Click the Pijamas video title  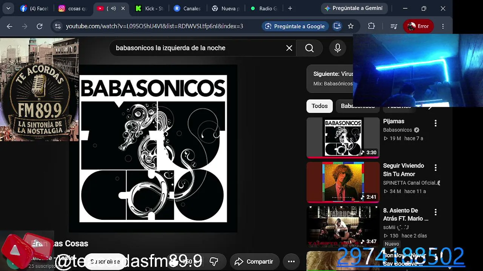click(394, 121)
